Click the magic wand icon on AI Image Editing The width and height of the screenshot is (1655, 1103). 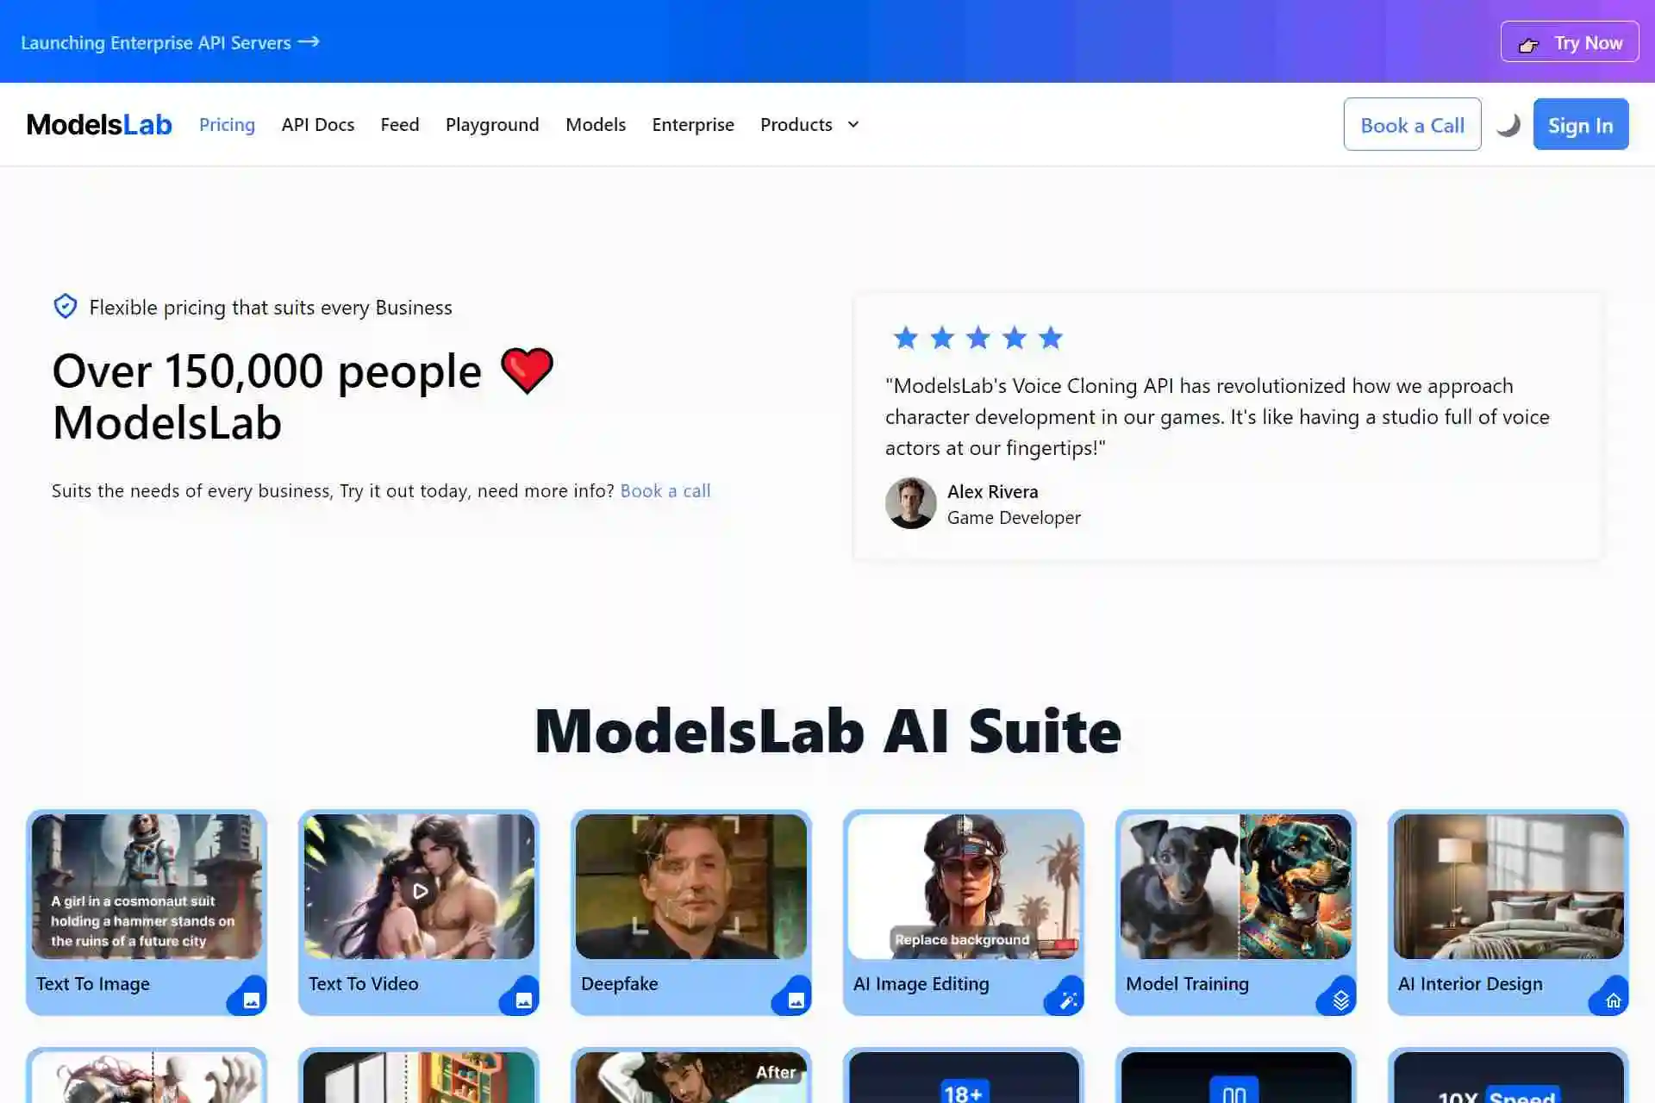[1068, 1000]
